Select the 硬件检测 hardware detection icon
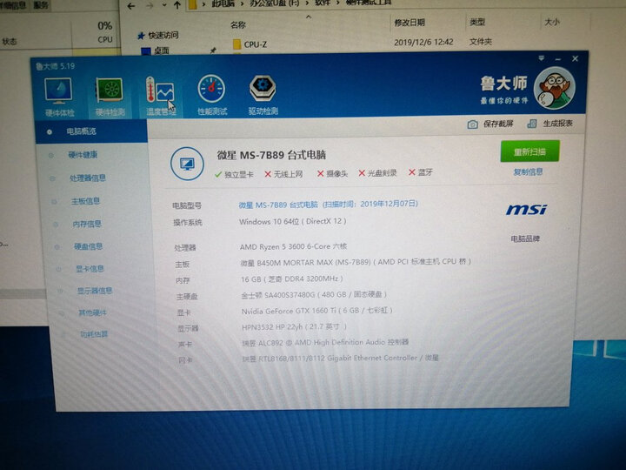Screen dimensions: 626x470 [x=110, y=97]
